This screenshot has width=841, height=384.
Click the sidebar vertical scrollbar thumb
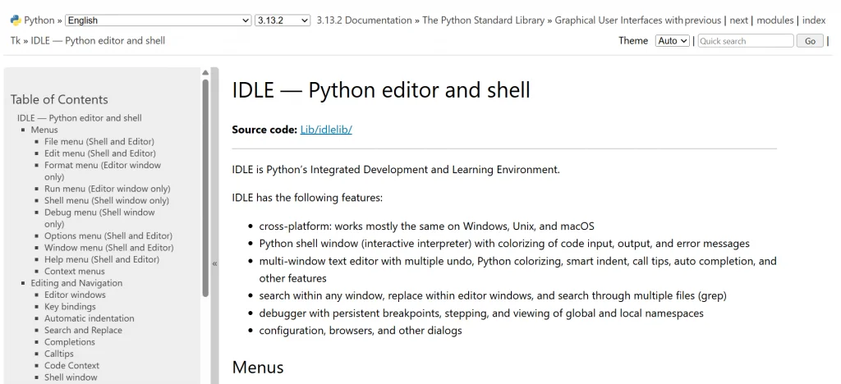click(205, 187)
